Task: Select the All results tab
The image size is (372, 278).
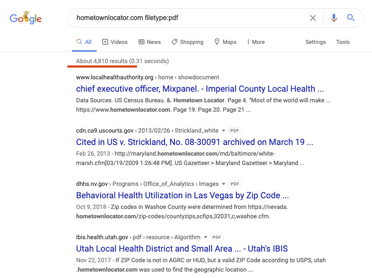Action: click(84, 42)
